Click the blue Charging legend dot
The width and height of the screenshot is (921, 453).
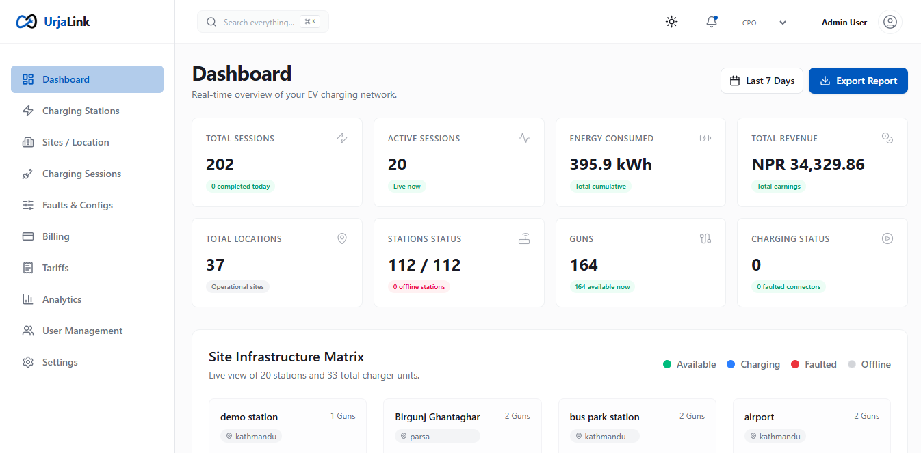[x=731, y=364]
